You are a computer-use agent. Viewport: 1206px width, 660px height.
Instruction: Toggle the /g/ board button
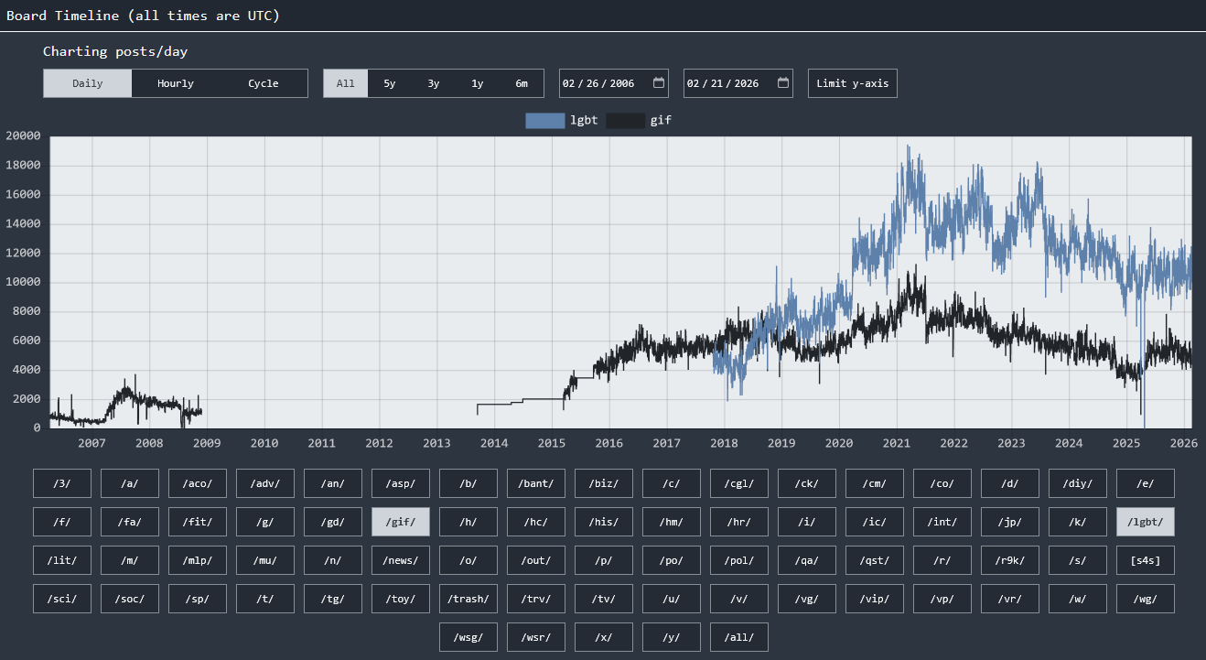click(265, 522)
